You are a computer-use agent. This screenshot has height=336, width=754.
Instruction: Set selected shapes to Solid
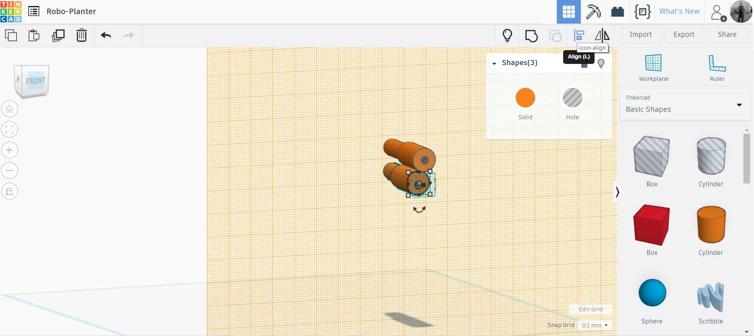[x=525, y=98]
